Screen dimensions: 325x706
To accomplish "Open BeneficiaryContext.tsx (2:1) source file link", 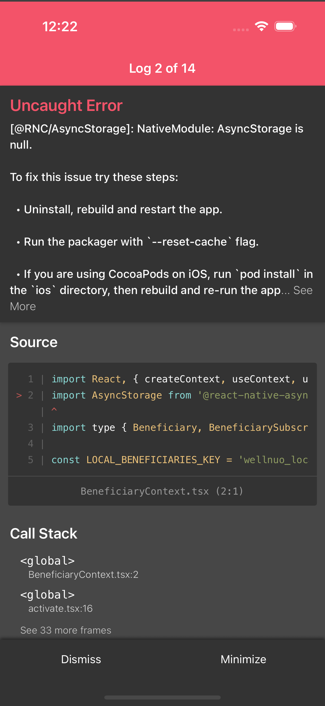I will [162, 491].
